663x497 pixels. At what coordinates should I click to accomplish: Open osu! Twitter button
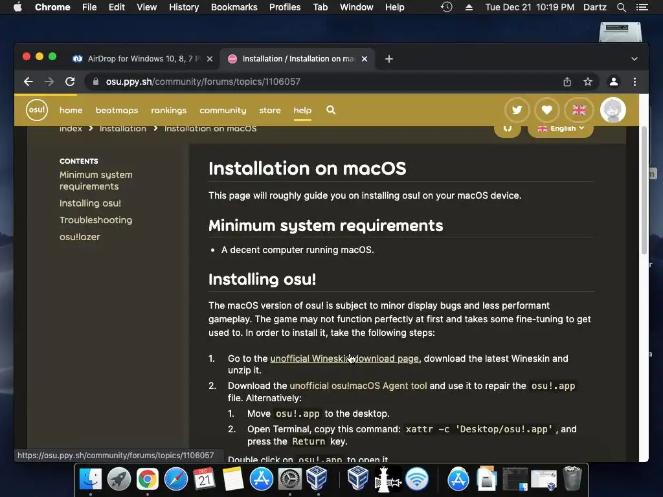[517, 110]
